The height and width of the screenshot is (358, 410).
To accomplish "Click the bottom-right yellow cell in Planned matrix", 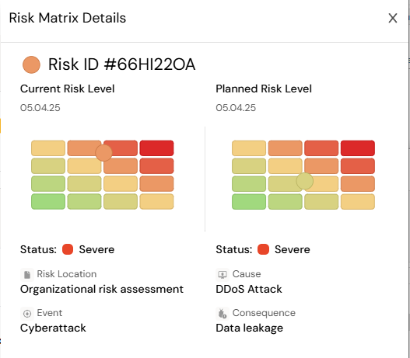I will [x=358, y=201].
